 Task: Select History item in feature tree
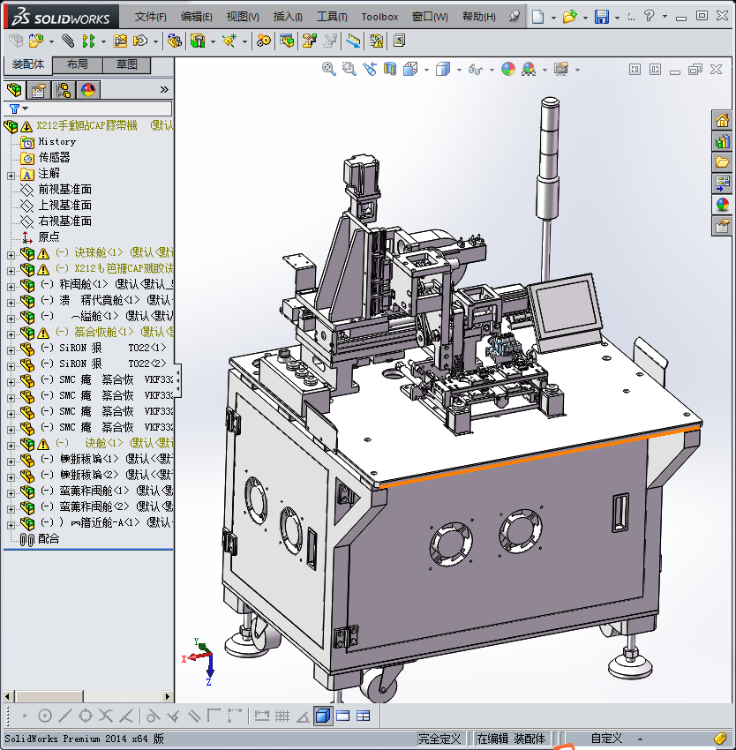pos(56,142)
